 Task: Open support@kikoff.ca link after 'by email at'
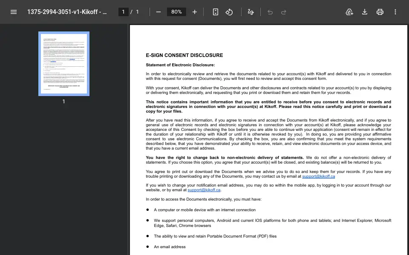[204, 190]
